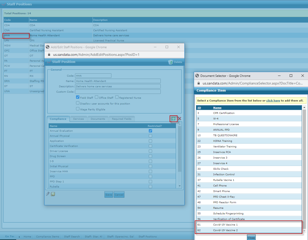
Task: Click the globe icon in Add/Edit Staff Positions title bar
Action: pos(48,47)
